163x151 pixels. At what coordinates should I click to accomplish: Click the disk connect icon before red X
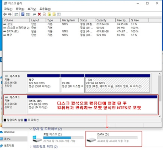tap(34, 14)
